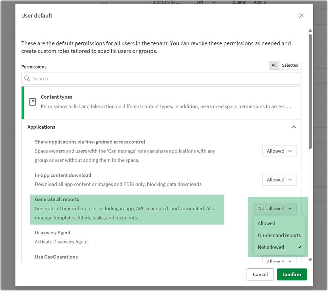This screenshot has height=291, width=328.
Task: Open the Use GeoOperations dropdown
Action: (279, 261)
